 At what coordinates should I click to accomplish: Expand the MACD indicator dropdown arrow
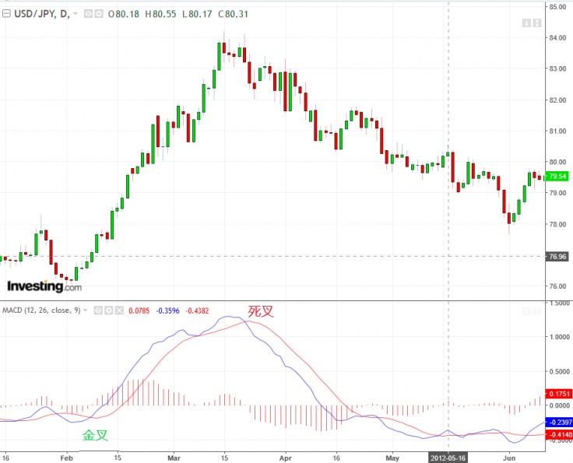point(86,310)
